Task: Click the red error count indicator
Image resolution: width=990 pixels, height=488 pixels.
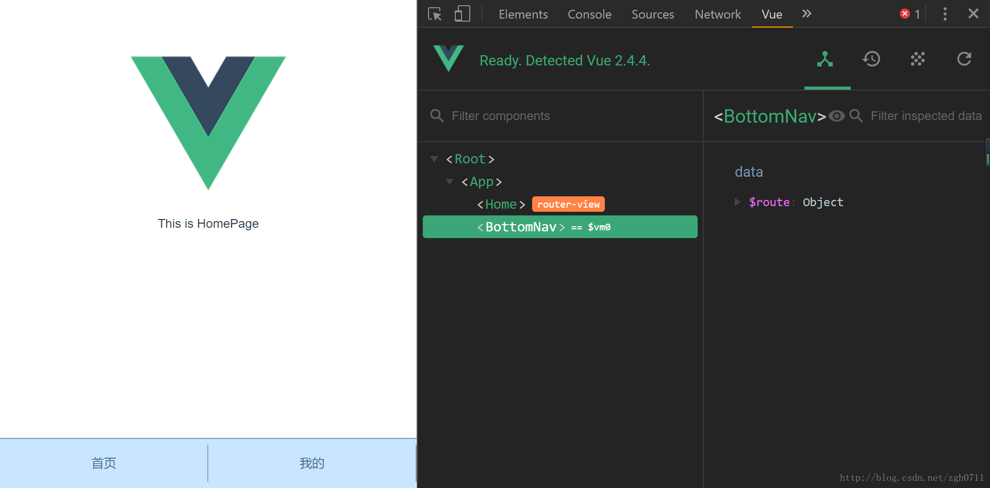Action: coord(910,14)
